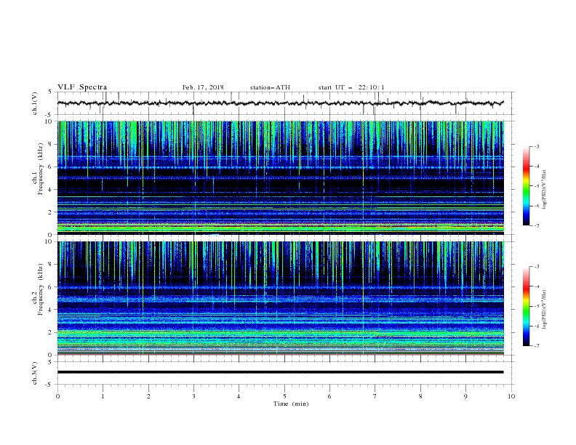Click the 'Time (min)' axis title
Screen dimensions: 576x445
(x=291, y=404)
